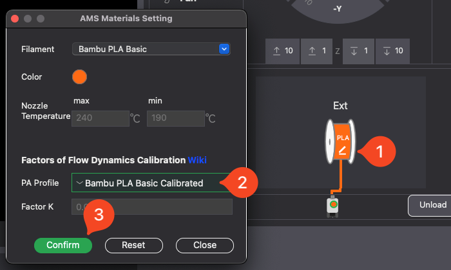Viewport: 451px width, 270px height.
Task: Click the max nozzle temperature field
Action: [101, 118]
